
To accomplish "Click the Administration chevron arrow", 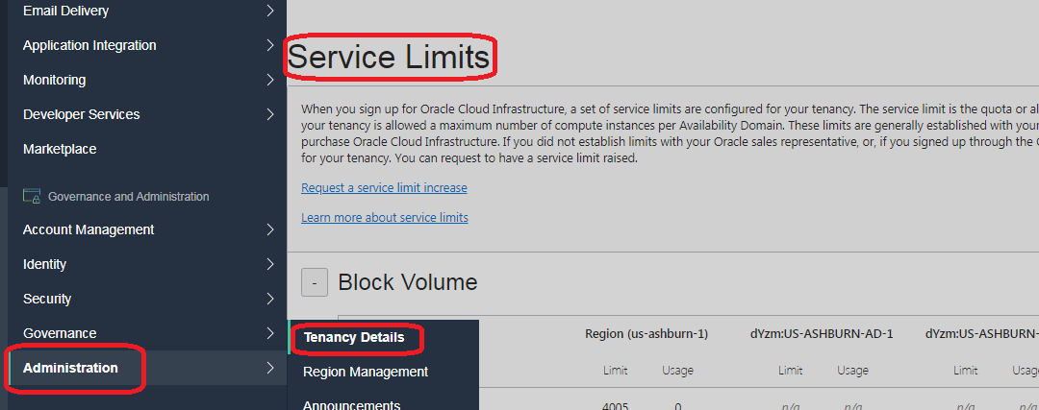I will pyautogui.click(x=270, y=368).
